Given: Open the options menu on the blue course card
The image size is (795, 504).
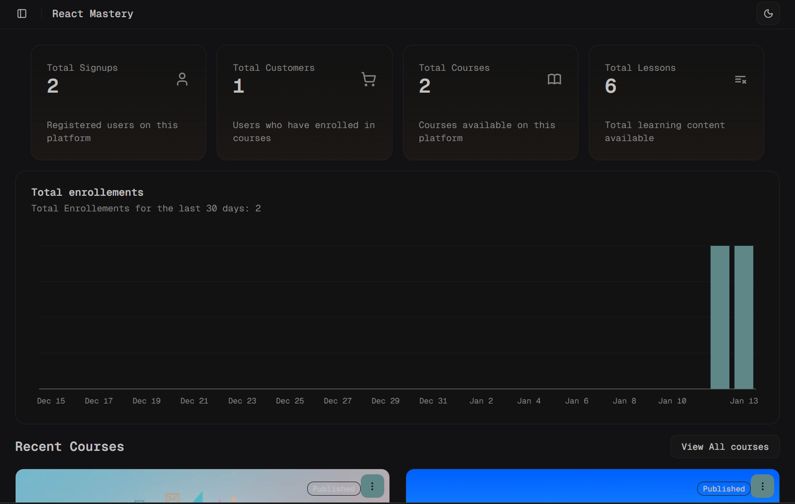Looking at the screenshot, I should pyautogui.click(x=762, y=486).
